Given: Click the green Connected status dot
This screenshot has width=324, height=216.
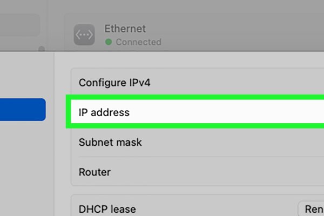Looking at the screenshot, I should click(x=109, y=42).
